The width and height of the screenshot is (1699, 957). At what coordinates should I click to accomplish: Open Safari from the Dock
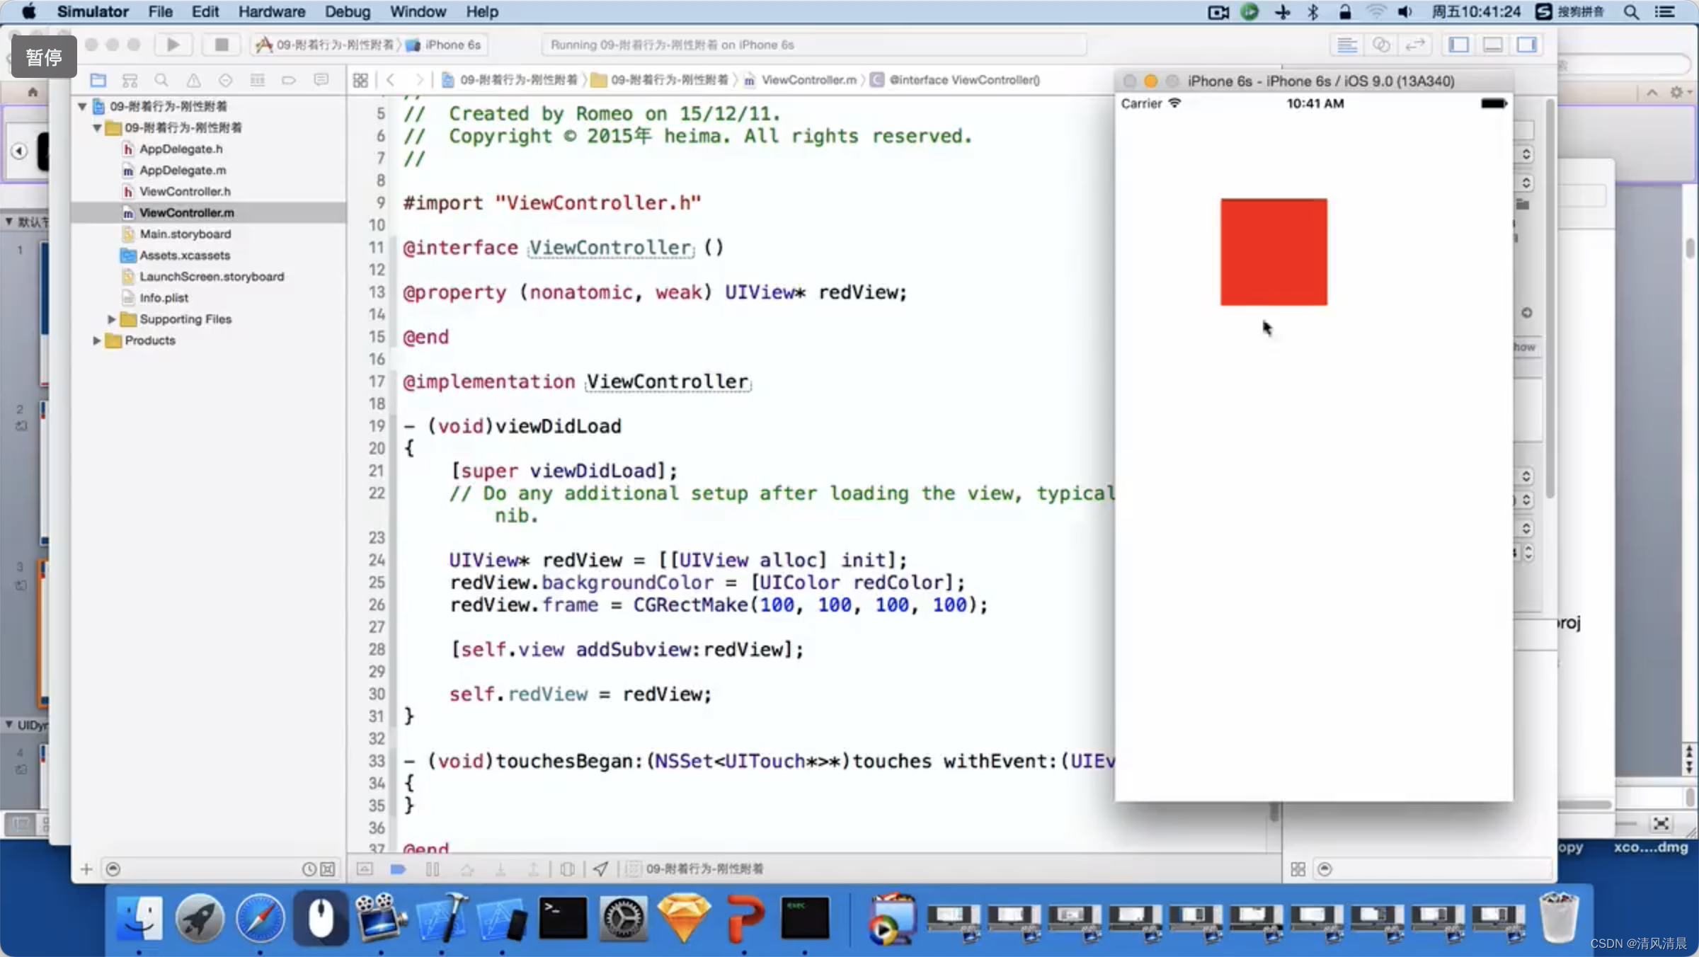(x=260, y=918)
